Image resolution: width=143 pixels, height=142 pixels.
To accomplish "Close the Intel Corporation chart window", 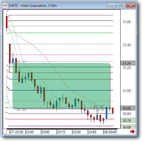I will point(131,5).
